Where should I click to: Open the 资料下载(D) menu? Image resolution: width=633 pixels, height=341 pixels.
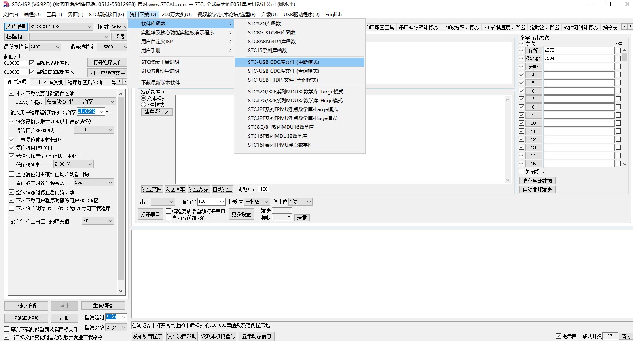pos(143,14)
